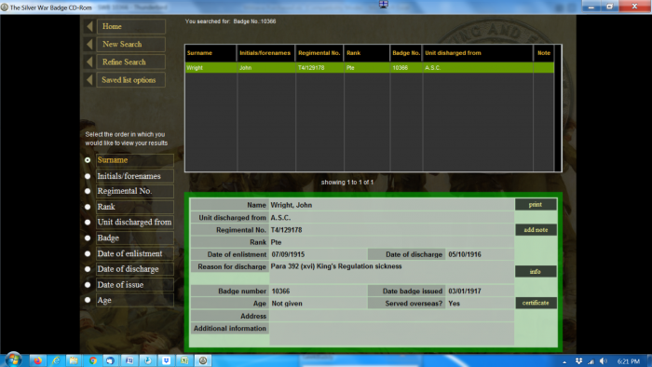Choose the Date of discharge sort option
The image size is (652, 367).
88,269
